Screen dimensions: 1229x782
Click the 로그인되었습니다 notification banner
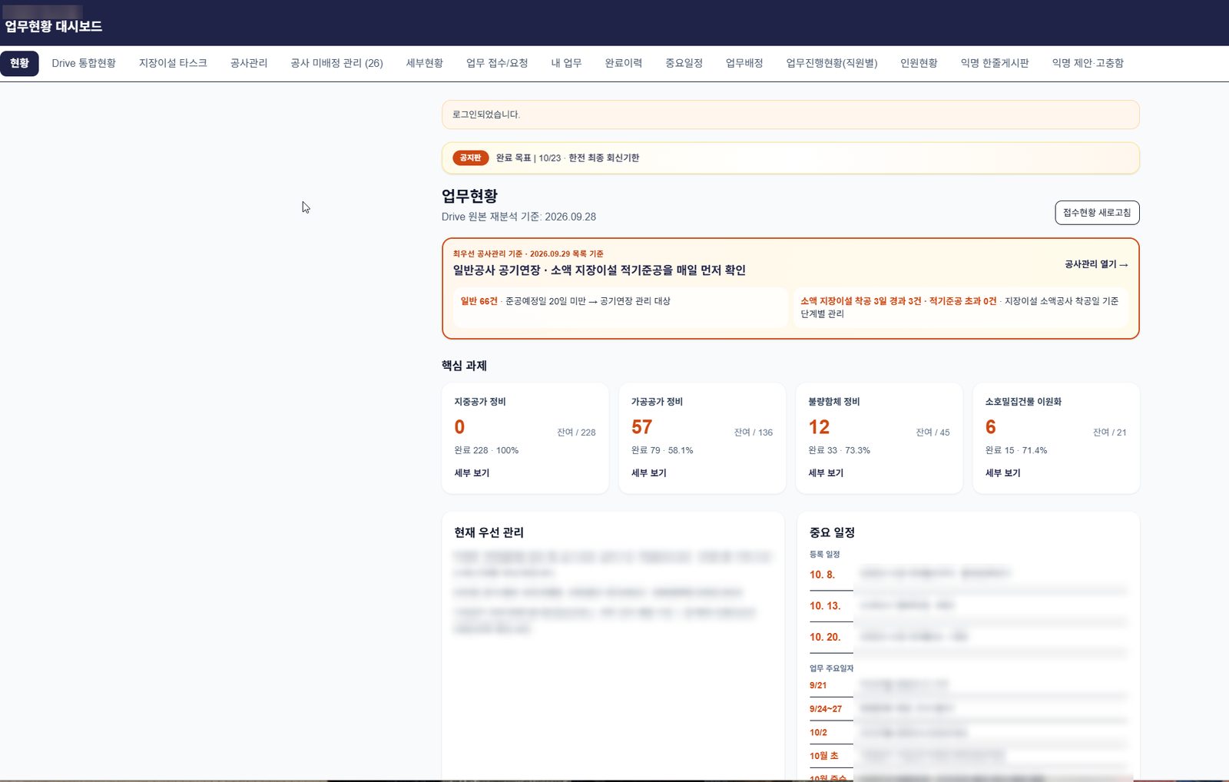click(790, 114)
